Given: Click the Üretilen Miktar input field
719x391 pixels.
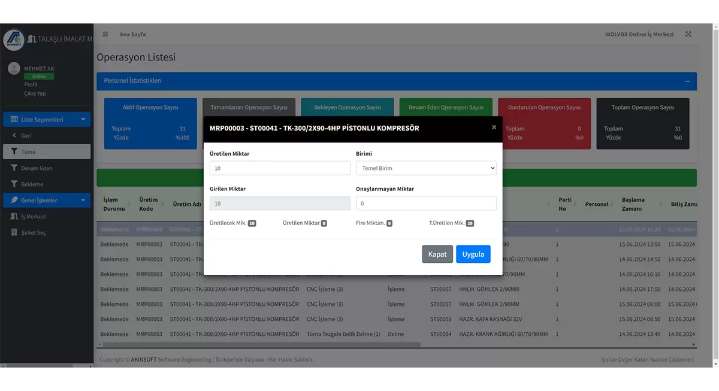Looking at the screenshot, I should (x=280, y=168).
